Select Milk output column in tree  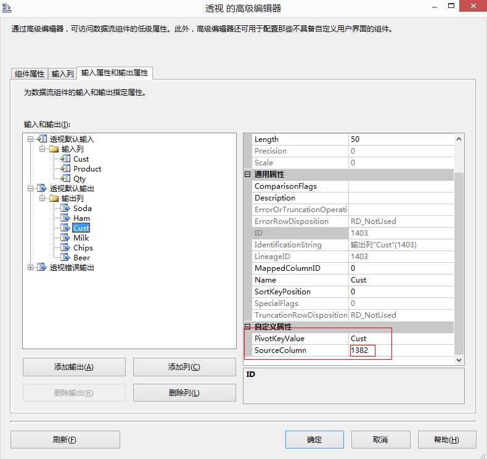click(81, 238)
